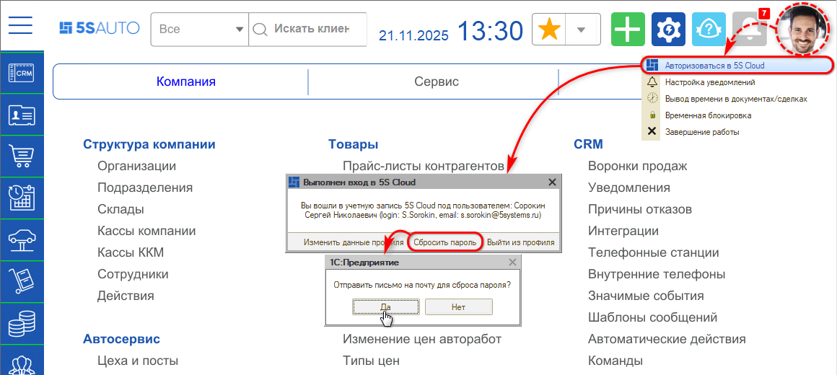Select 'Вывод времени в документах/сделках' item
The width and height of the screenshot is (837, 375).
pyautogui.click(x=737, y=99)
